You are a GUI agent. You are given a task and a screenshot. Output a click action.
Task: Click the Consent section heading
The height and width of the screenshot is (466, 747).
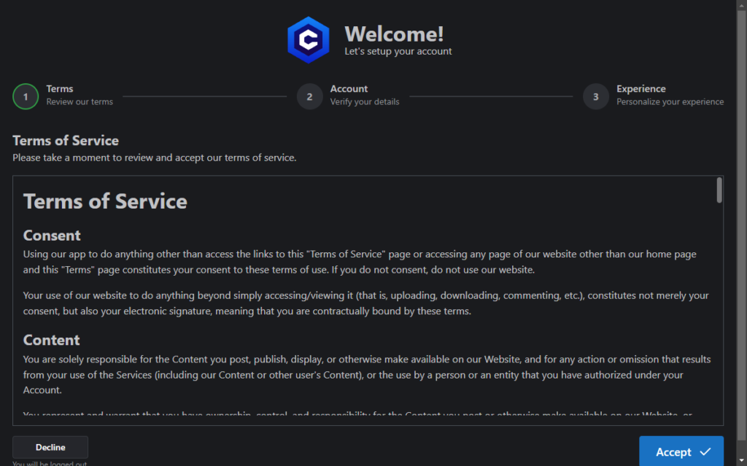pyautogui.click(x=52, y=236)
